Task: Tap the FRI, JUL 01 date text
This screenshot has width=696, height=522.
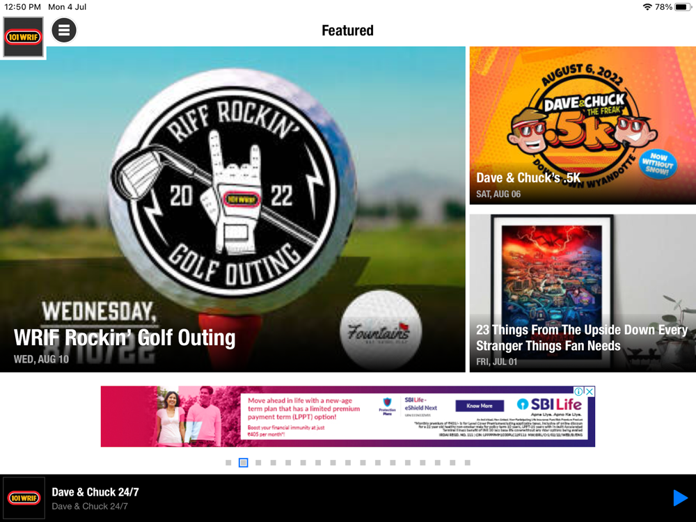Action: point(497,362)
